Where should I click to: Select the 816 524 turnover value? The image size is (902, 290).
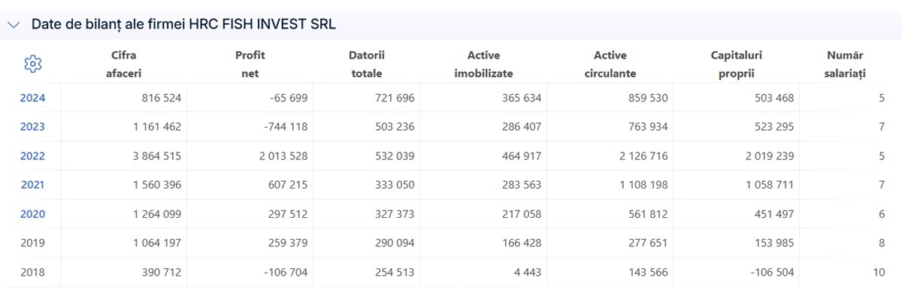point(162,98)
